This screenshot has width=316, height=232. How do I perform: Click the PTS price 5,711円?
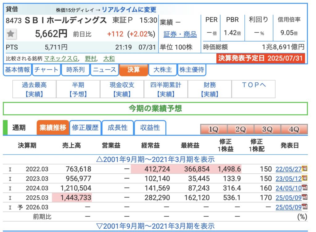[56, 47]
